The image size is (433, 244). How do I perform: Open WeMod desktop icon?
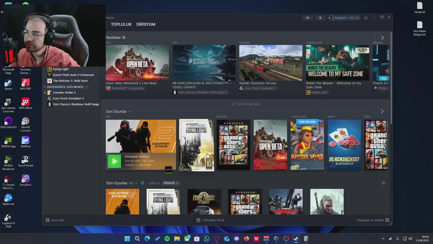(25, 142)
